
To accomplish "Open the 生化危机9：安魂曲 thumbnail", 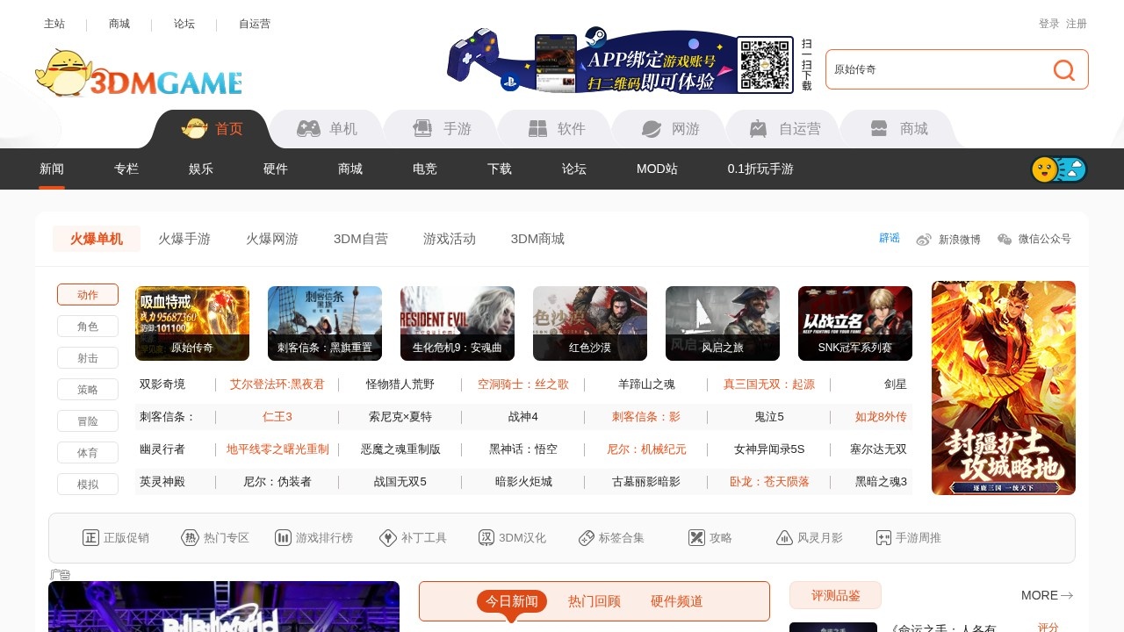I will pos(458,323).
